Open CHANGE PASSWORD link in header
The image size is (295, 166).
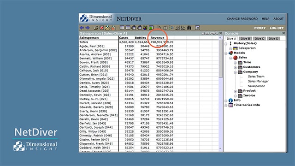[242, 19]
